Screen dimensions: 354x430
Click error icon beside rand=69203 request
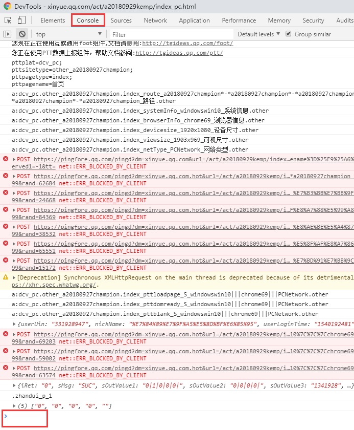(x=6, y=334)
